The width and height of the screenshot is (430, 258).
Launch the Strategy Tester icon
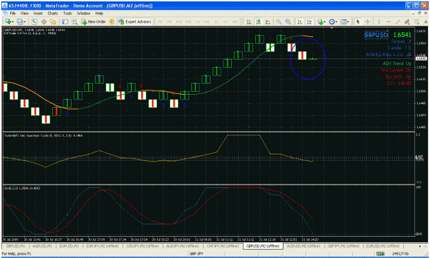point(74,21)
